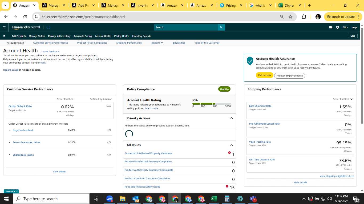Open Chrome menu three dots
Image resolution: width=364 pixels, height=204 pixels.
tap(358, 17)
